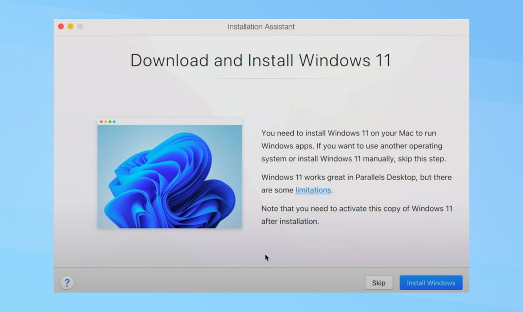The height and width of the screenshot is (312, 523).
Task: Click the assistant's yellow minimize traffic light
Action: click(70, 26)
